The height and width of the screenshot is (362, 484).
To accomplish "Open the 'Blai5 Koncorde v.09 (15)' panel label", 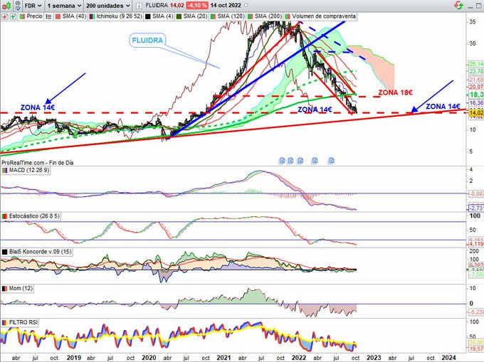I will [x=40, y=252].
